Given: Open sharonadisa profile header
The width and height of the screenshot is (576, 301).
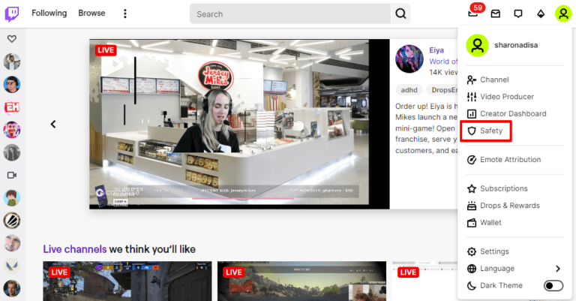Looking at the screenshot, I should (x=514, y=45).
